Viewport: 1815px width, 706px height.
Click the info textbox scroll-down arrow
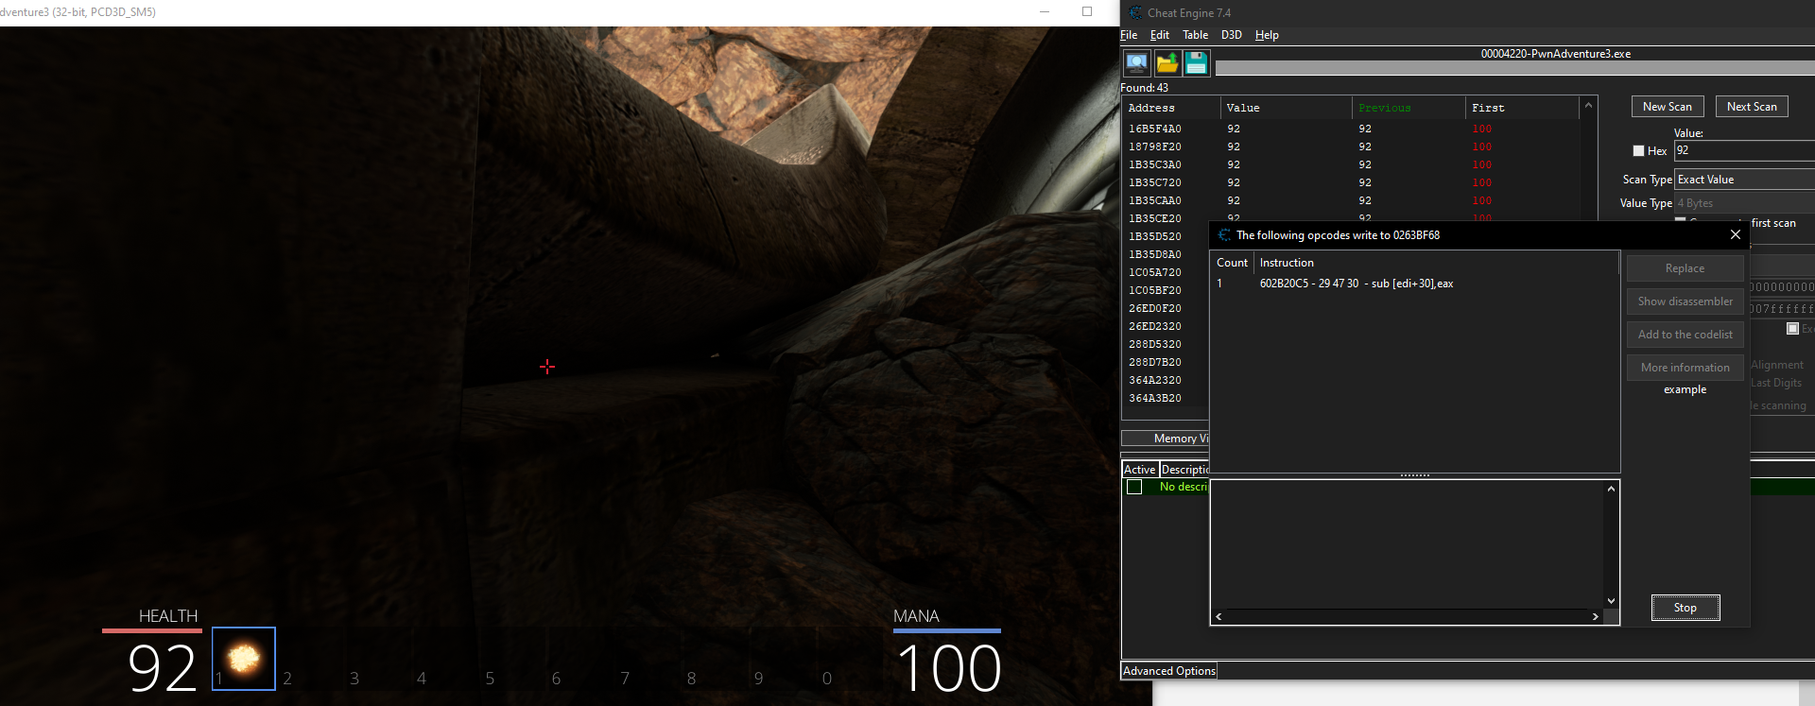1611,601
